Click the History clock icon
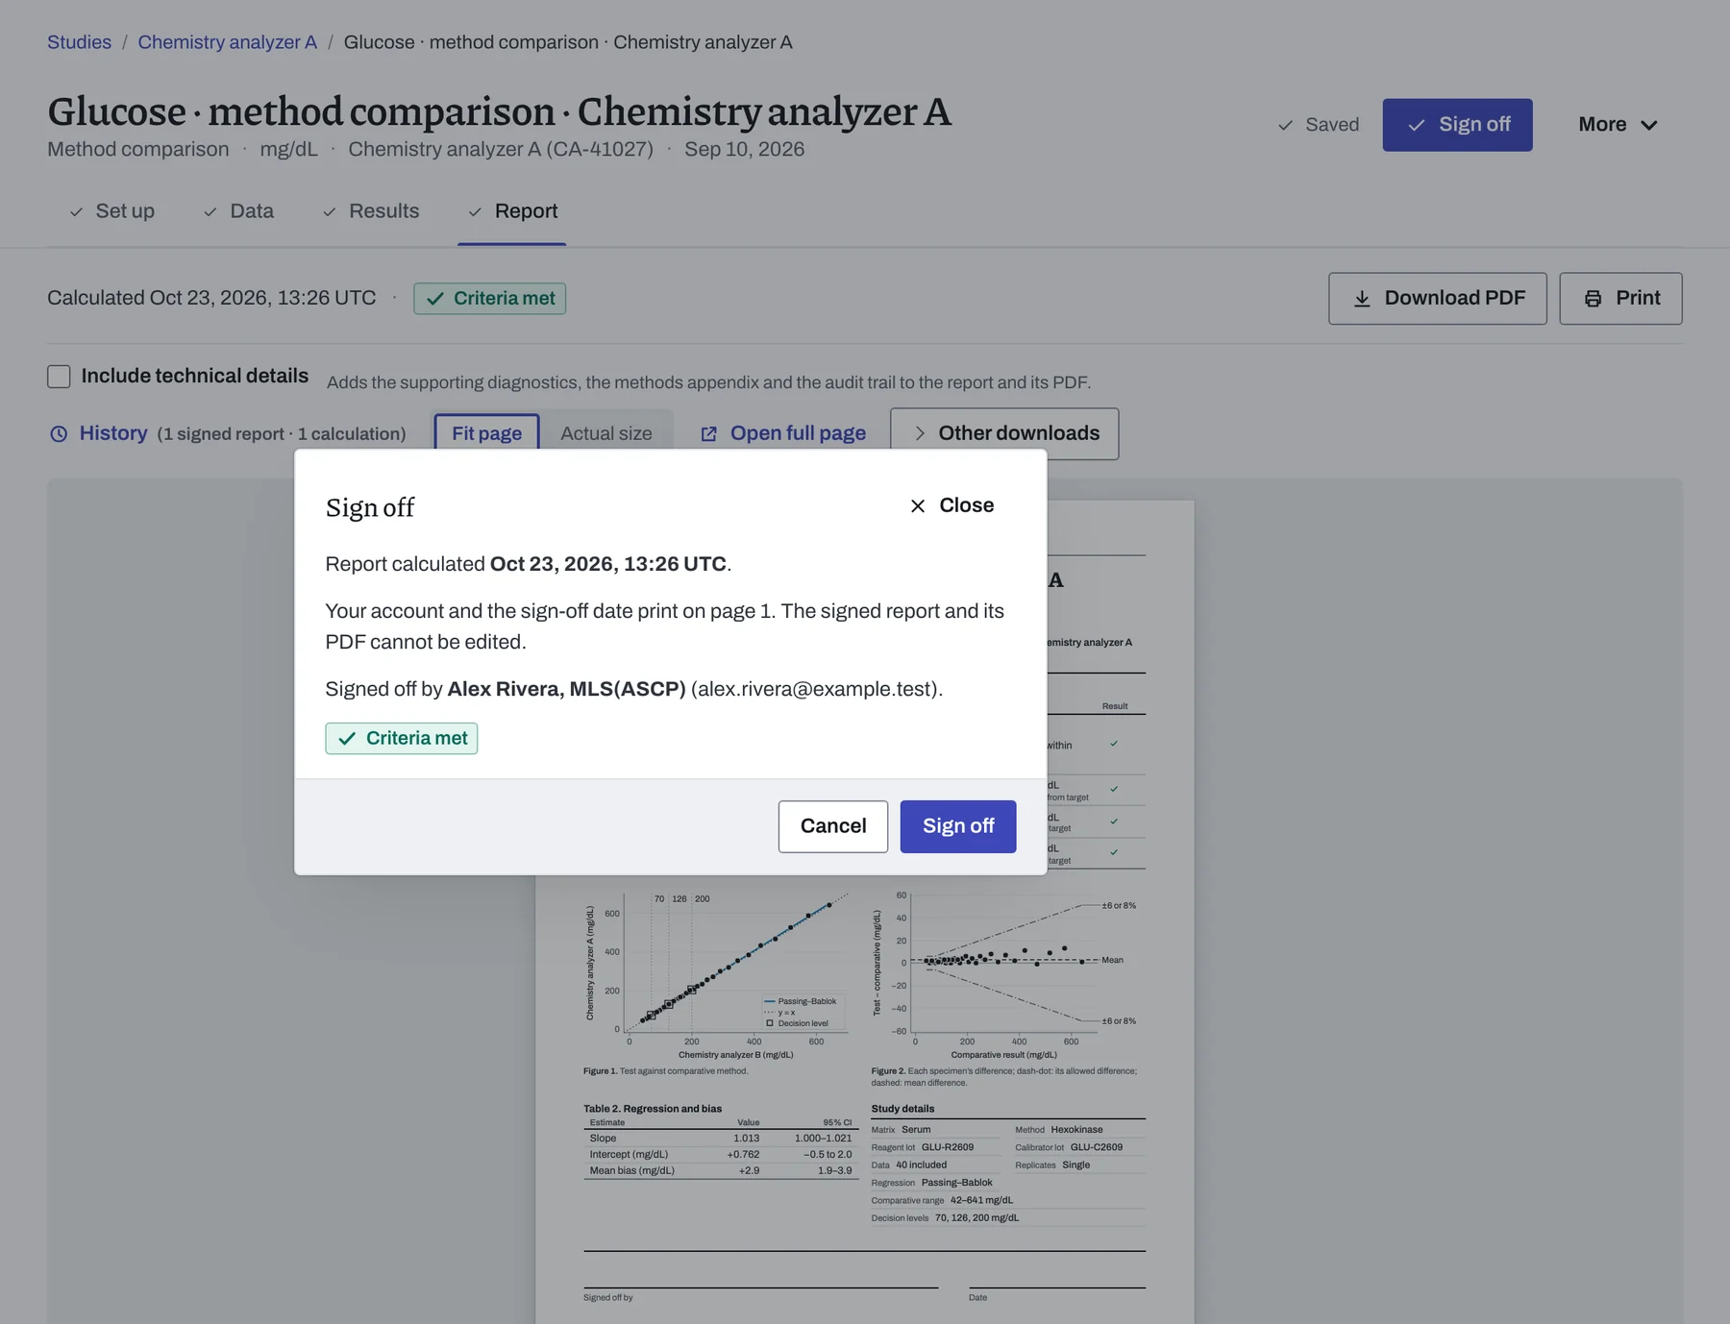Screen dimensions: 1730x1324 (x=59, y=434)
